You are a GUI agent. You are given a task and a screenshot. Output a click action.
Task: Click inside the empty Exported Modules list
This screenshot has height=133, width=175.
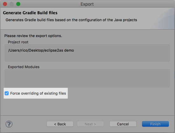point(87,78)
